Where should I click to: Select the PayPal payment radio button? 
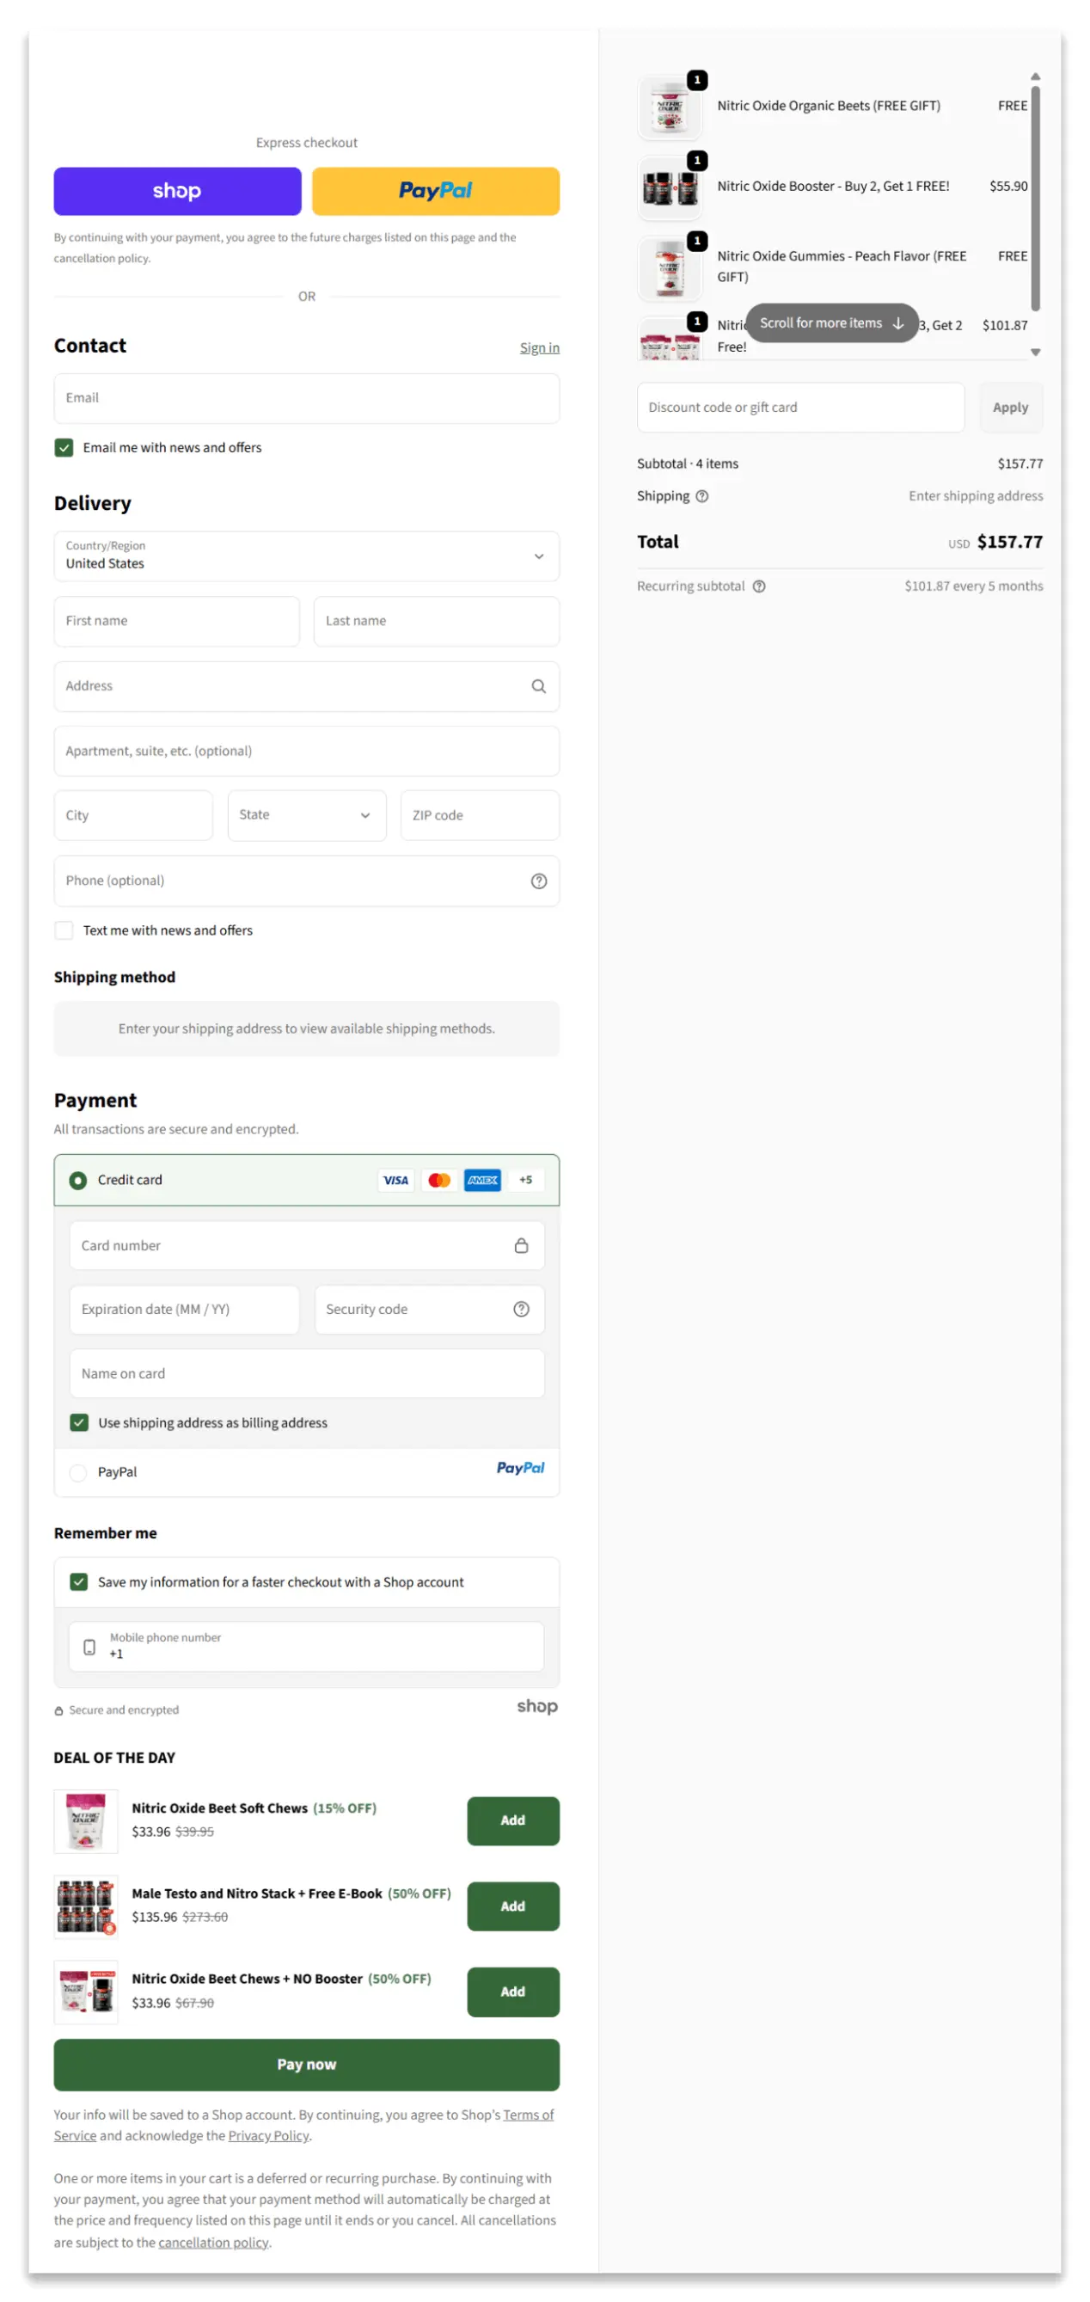[x=77, y=1473]
